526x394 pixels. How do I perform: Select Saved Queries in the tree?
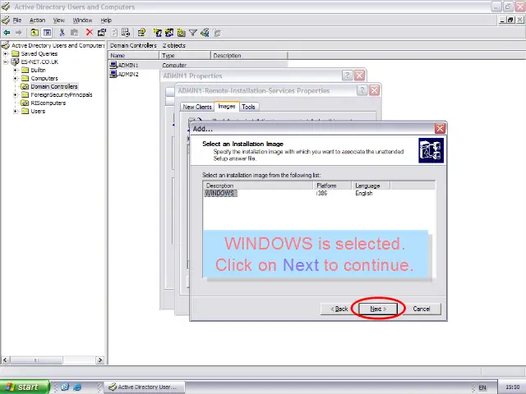[x=39, y=53]
